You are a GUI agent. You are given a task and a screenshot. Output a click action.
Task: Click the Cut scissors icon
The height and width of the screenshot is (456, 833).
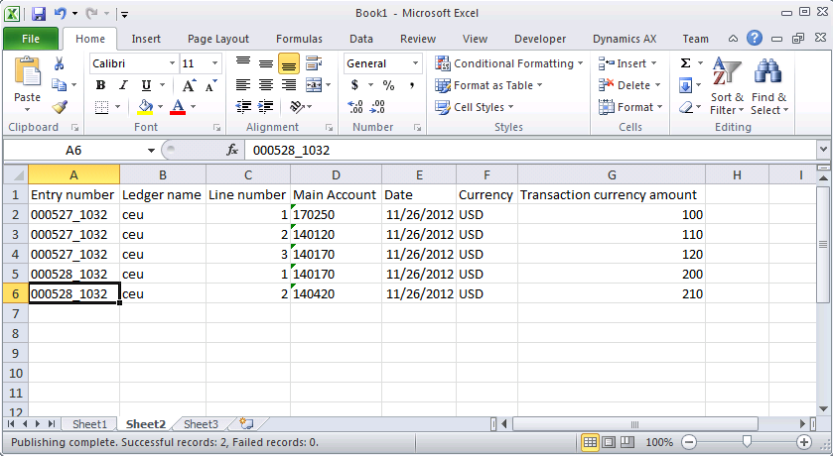click(x=60, y=63)
